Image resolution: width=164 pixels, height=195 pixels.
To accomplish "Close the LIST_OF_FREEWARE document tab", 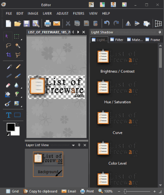I will 84,32.
